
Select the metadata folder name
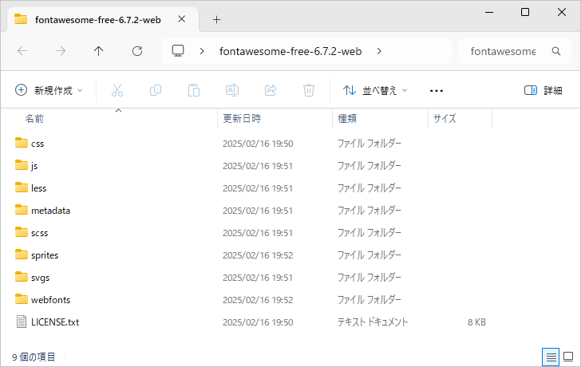click(x=51, y=211)
